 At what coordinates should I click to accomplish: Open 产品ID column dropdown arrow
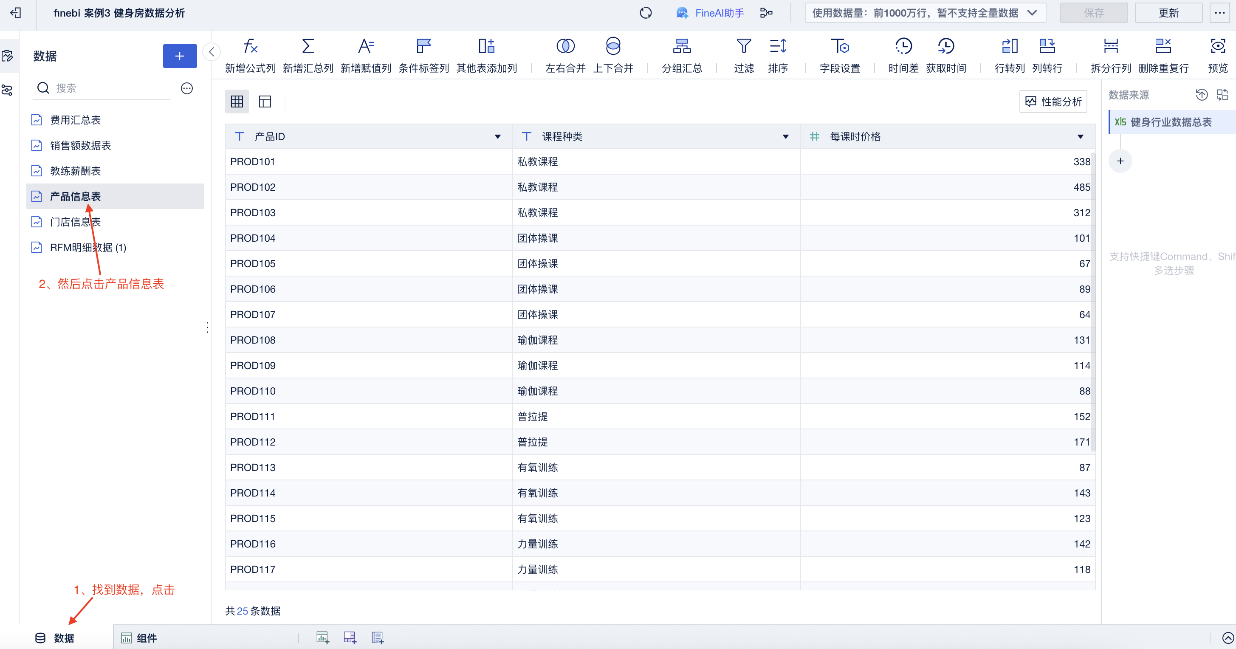pos(497,137)
